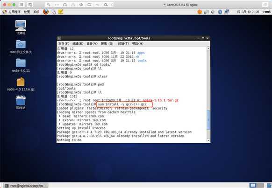
Task: Click nginx-1.16.1.tar.gz filename in terminal
Action: tap(160, 100)
